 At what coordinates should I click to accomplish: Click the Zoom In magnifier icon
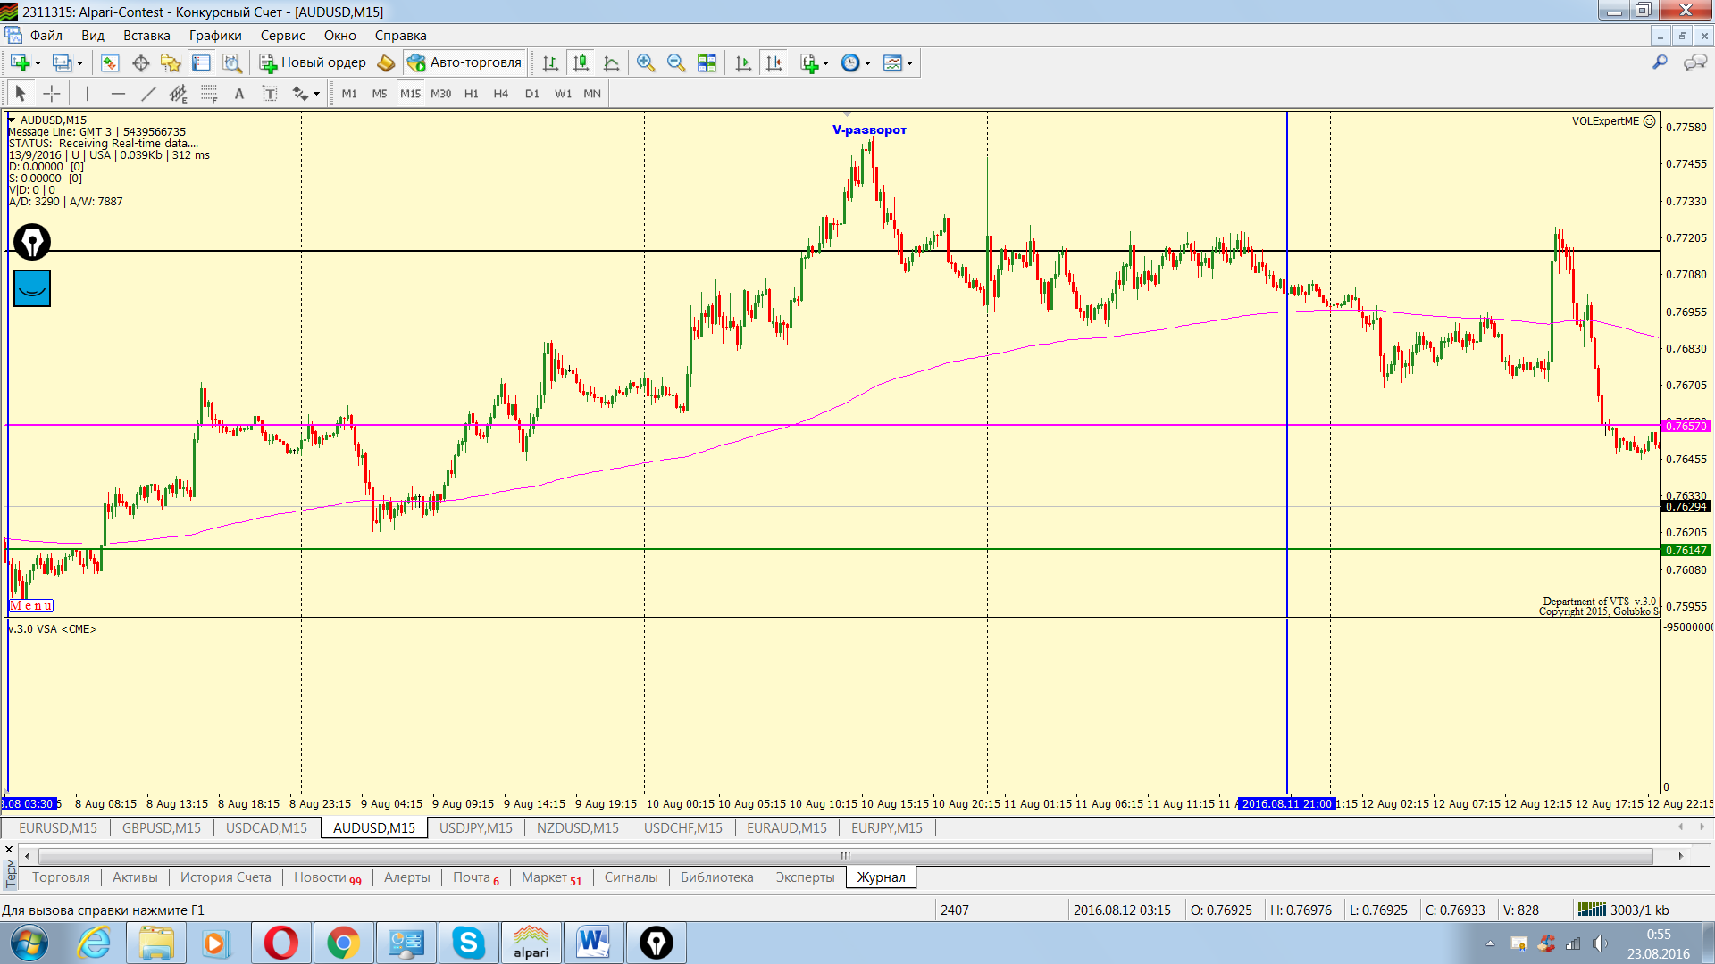pyautogui.click(x=645, y=63)
